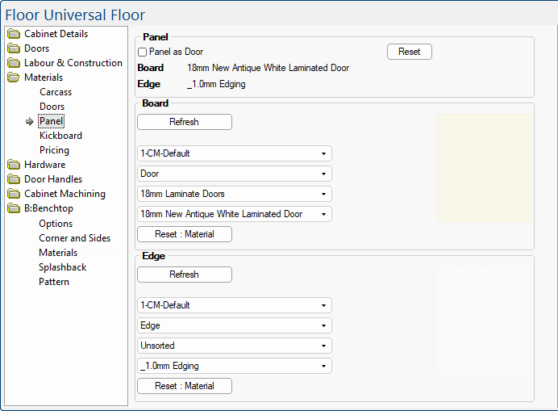Open the Unsorted edge category dropdown
This screenshot has width=558, height=411.
coord(234,346)
